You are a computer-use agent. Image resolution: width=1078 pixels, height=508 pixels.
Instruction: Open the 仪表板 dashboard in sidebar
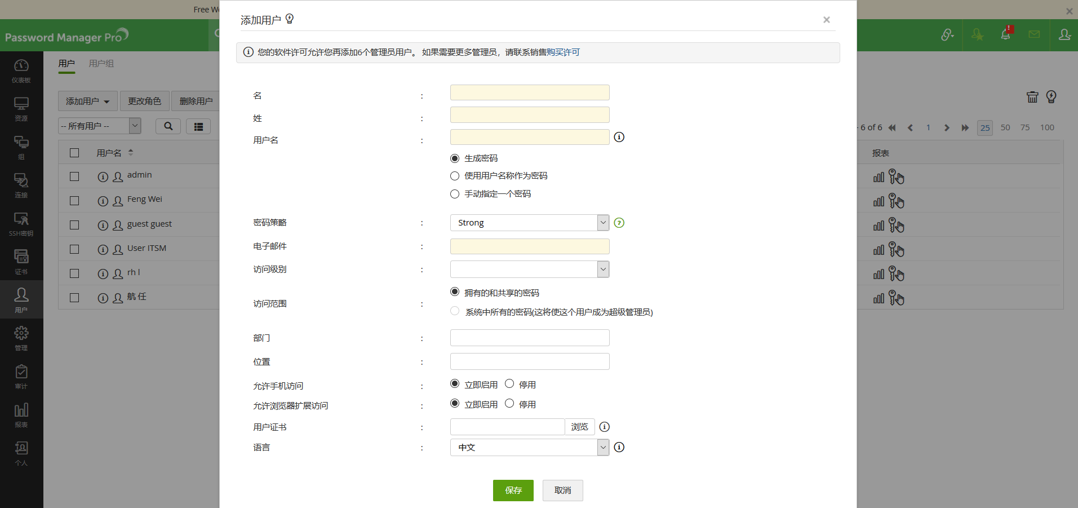(x=21, y=70)
